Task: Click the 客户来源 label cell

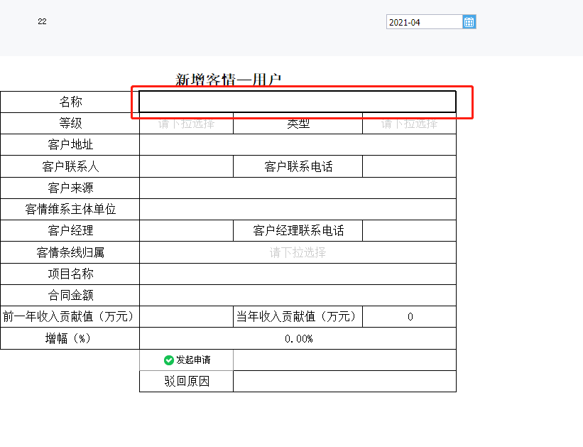Action: (x=70, y=188)
